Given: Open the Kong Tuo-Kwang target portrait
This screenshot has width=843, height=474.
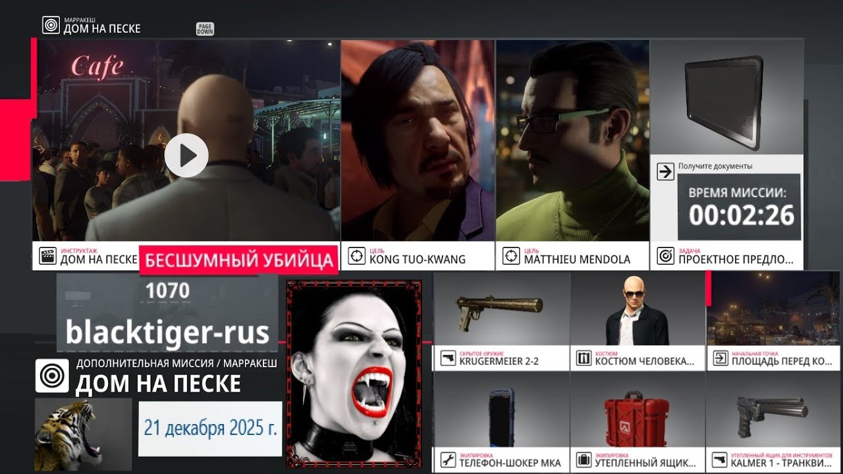Looking at the screenshot, I should click(418, 140).
